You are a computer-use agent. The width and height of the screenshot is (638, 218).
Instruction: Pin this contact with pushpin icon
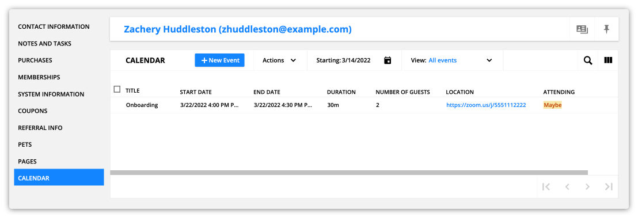tap(606, 29)
